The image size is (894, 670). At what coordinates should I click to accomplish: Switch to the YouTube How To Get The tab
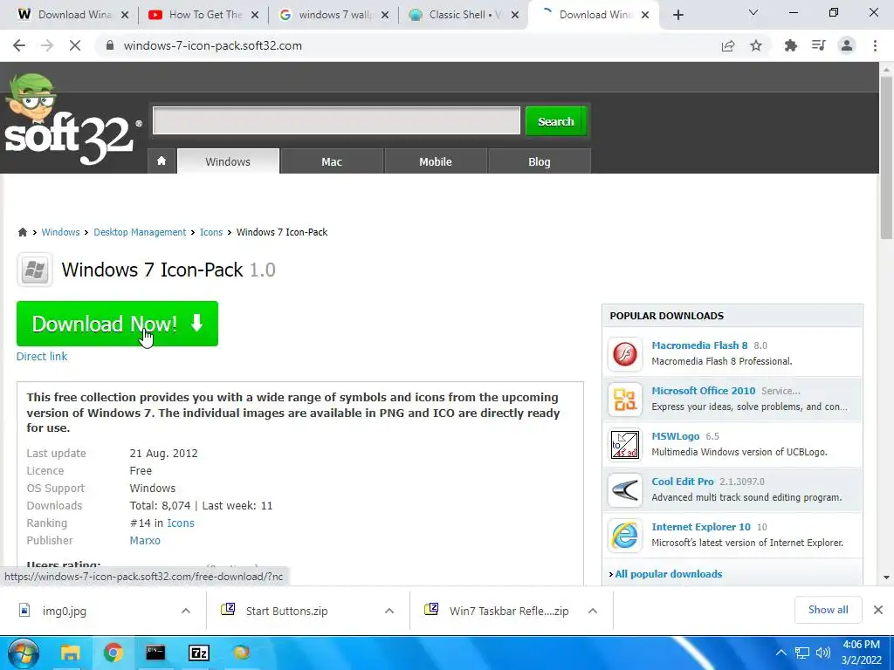pyautogui.click(x=203, y=15)
